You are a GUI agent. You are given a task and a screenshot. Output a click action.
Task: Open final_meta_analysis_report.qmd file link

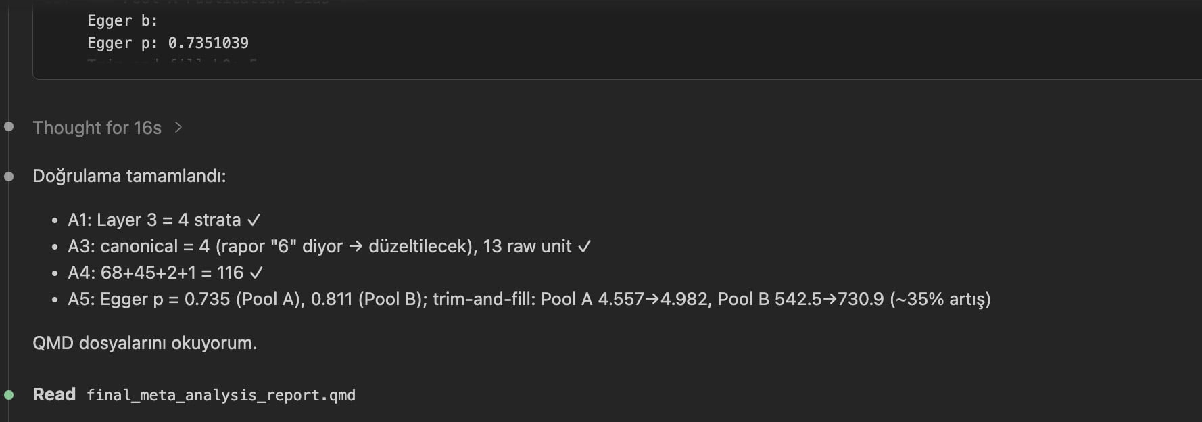[220, 395]
